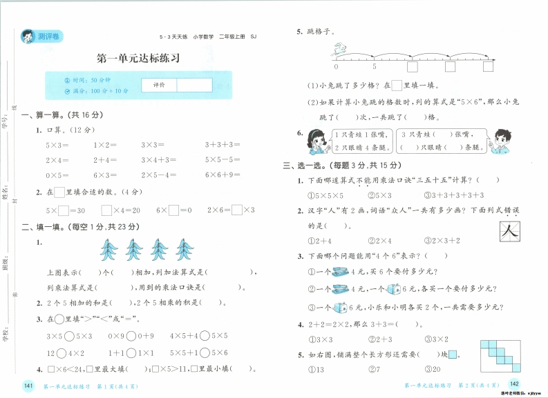Click page number 142 at bottom right
548x398 pixels.
click(x=514, y=384)
